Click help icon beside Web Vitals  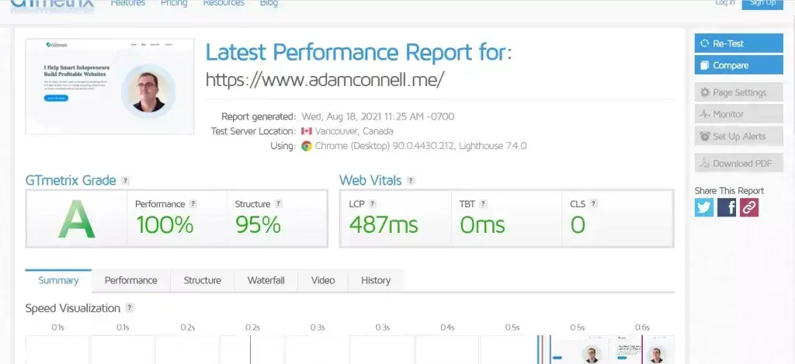411,181
